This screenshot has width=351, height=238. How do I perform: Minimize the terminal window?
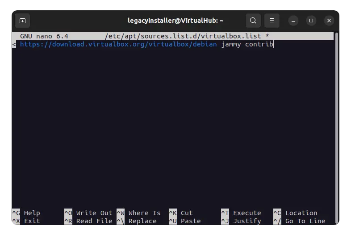(x=293, y=21)
